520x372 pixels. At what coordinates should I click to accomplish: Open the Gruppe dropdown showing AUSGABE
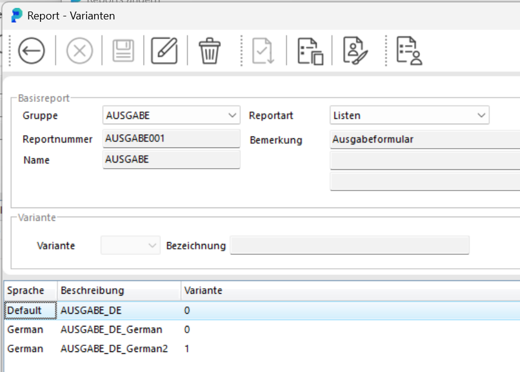tap(172, 115)
